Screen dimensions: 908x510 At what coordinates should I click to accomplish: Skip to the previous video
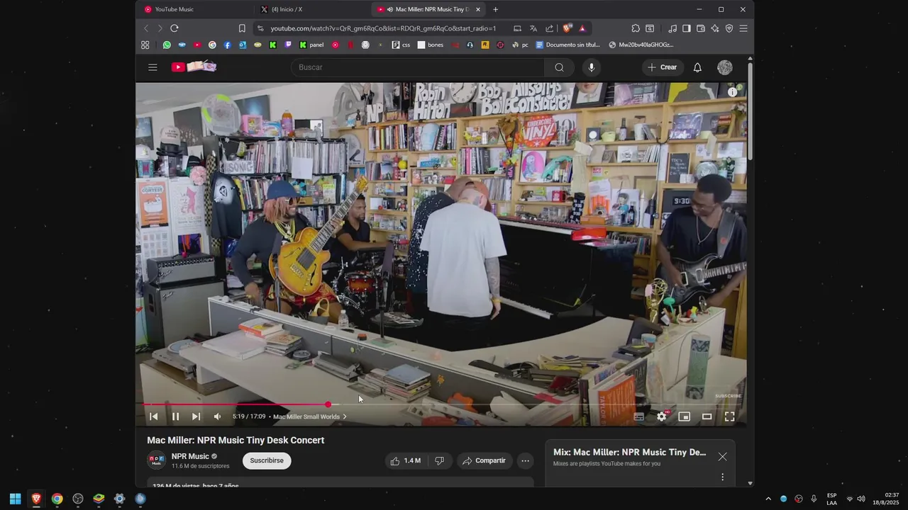[154, 416]
